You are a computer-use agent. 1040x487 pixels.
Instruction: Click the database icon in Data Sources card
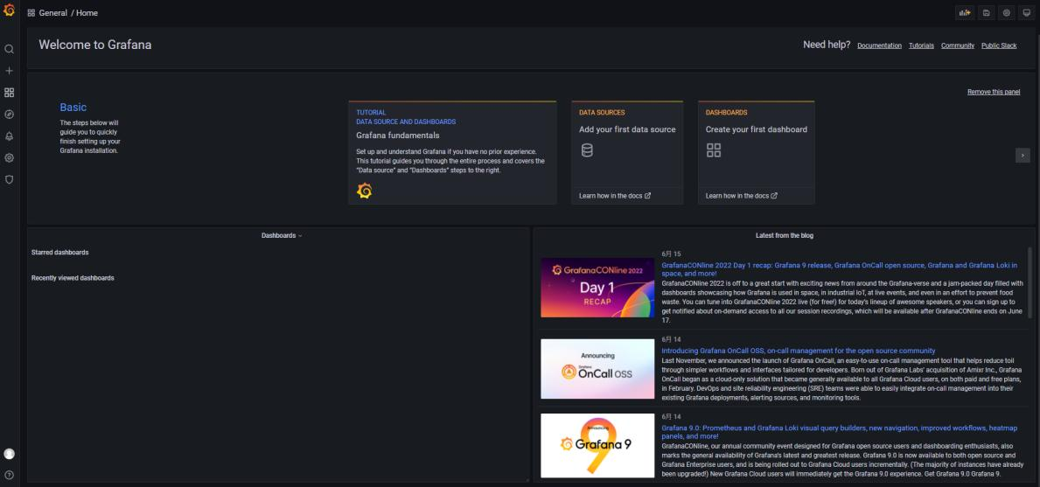click(x=587, y=150)
